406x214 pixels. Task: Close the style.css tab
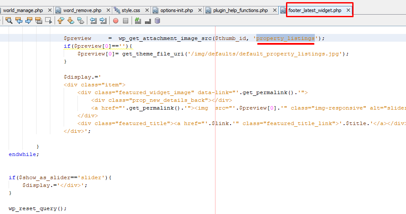click(147, 10)
